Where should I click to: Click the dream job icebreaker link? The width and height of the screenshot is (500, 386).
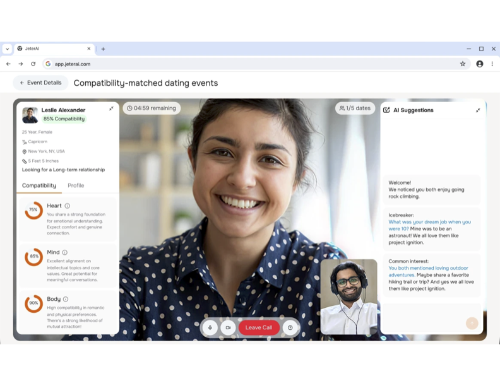point(429,225)
